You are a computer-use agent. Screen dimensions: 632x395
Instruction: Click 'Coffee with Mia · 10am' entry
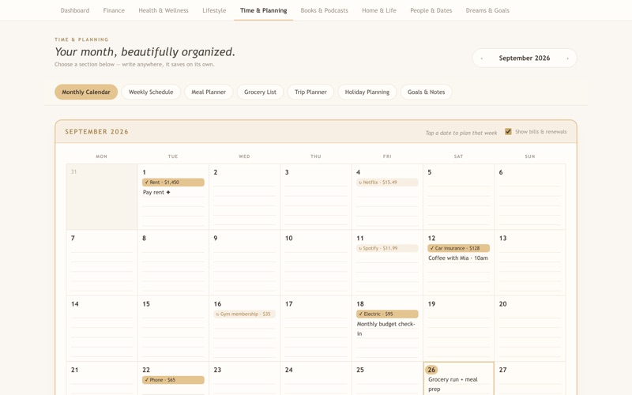(x=458, y=258)
